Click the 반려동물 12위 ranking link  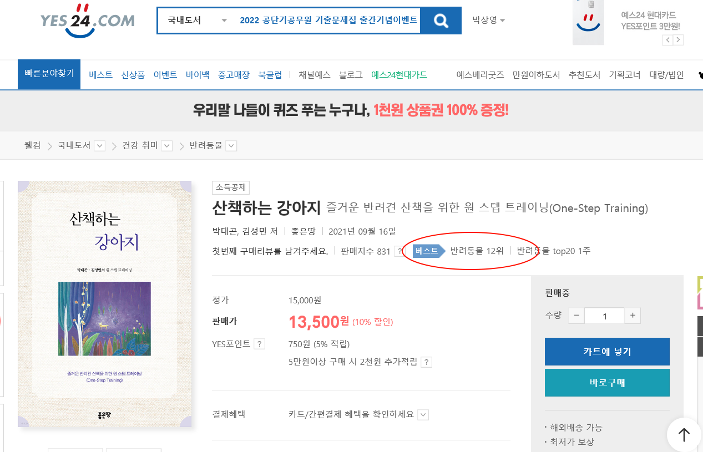[477, 251]
